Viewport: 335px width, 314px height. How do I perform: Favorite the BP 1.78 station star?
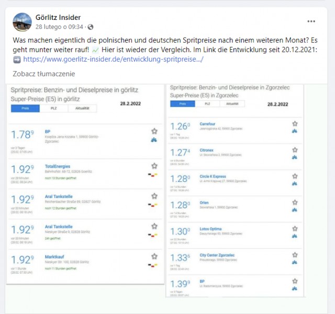point(154,131)
